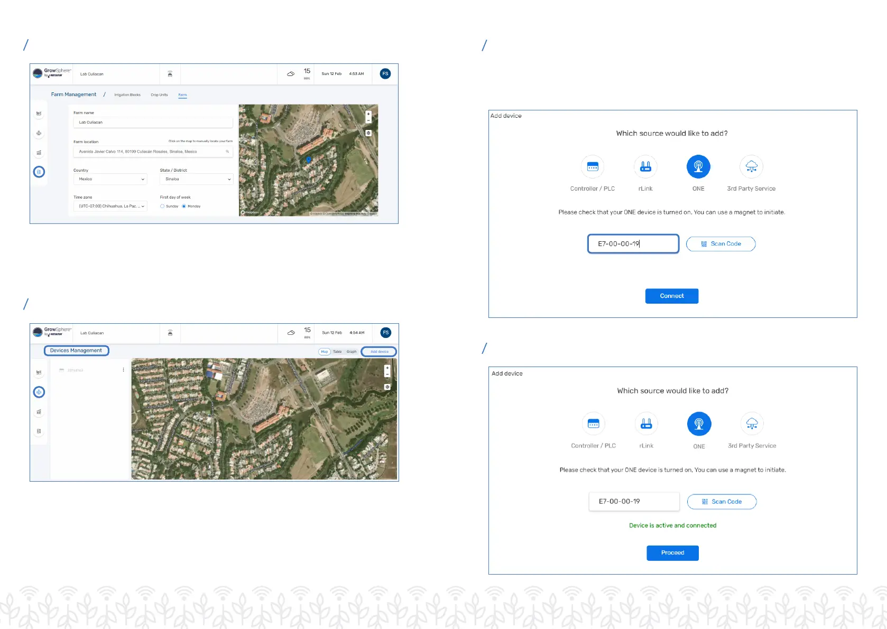This screenshot has width=887, height=629.
Task: Open chart sidebar icon in Devices Management screen
Action: click(x=39, y=412)
